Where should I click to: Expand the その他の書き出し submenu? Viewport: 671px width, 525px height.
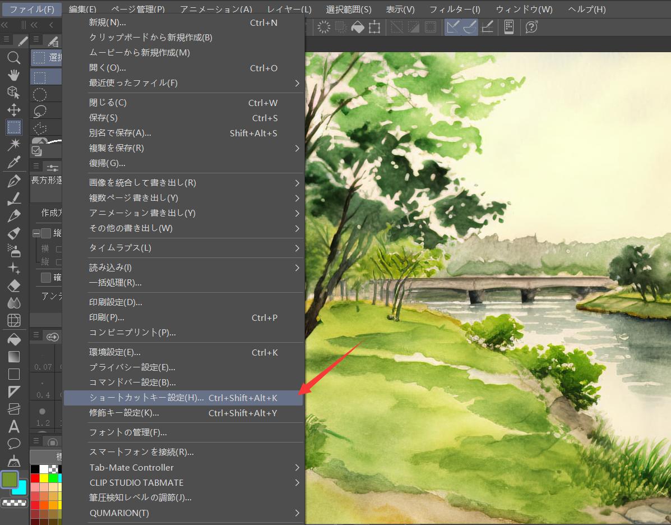click(x=183, y=228)
